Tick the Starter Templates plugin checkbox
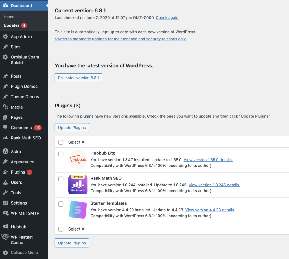The height and width of the screenshot is (259, 289). click(61, 204)
